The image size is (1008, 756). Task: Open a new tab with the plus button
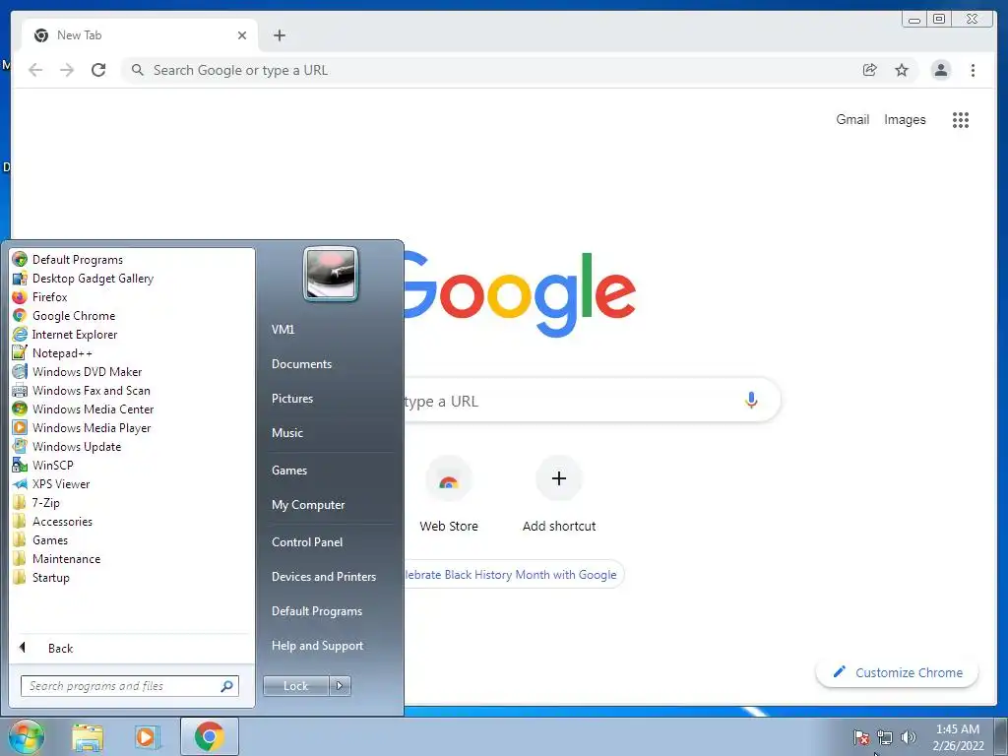click(279, 35)
